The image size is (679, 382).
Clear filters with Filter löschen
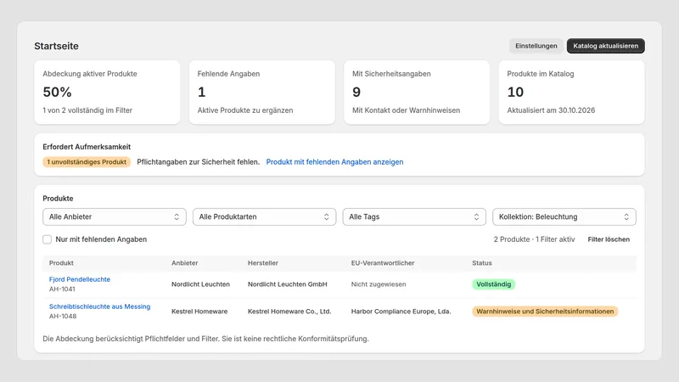[x=609, y=239]
